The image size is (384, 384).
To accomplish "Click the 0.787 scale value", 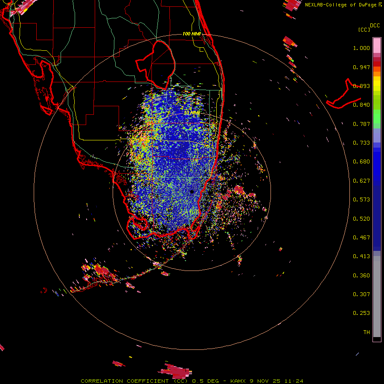I will coord(361,124).
